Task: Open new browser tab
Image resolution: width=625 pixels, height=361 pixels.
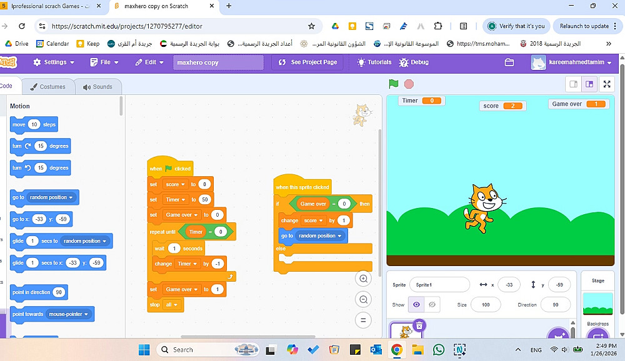Action: click(229, 6)
